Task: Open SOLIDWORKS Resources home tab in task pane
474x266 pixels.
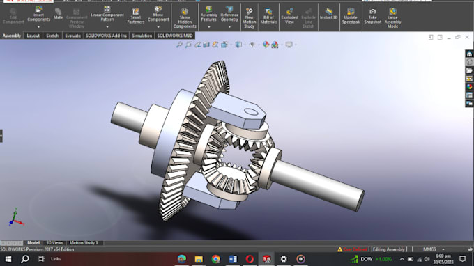Action: coord(469,54)
